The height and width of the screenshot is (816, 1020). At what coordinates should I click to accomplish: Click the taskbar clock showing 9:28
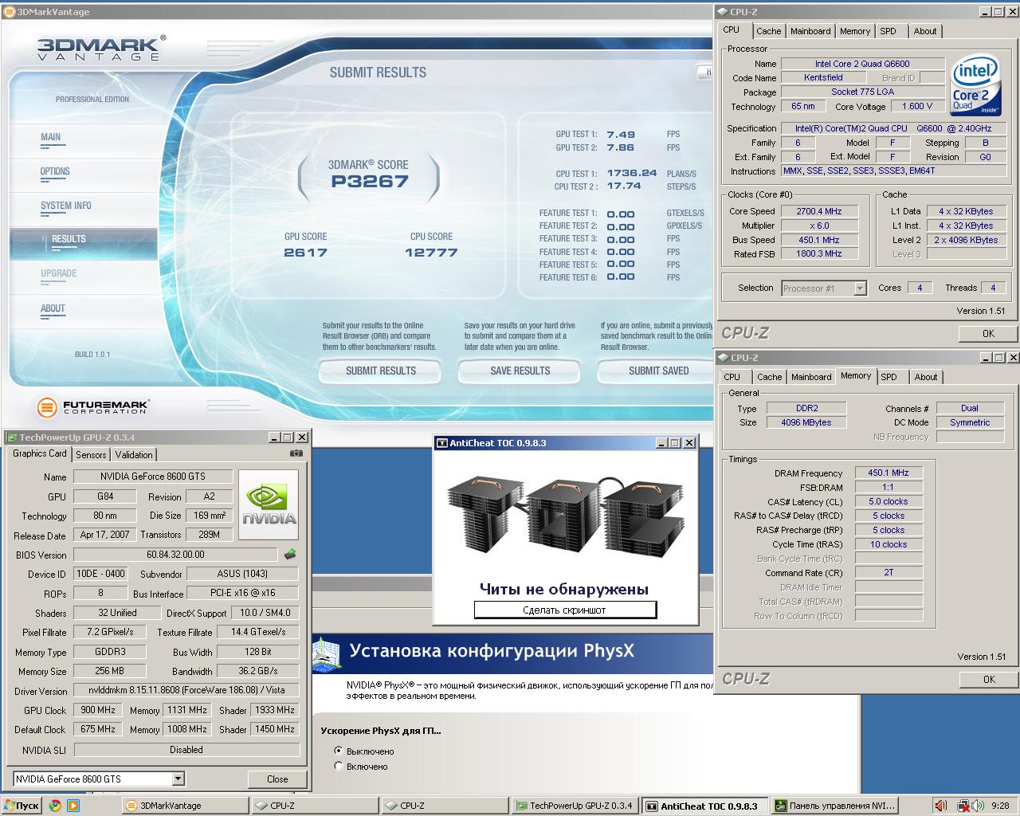(1000, 806)
